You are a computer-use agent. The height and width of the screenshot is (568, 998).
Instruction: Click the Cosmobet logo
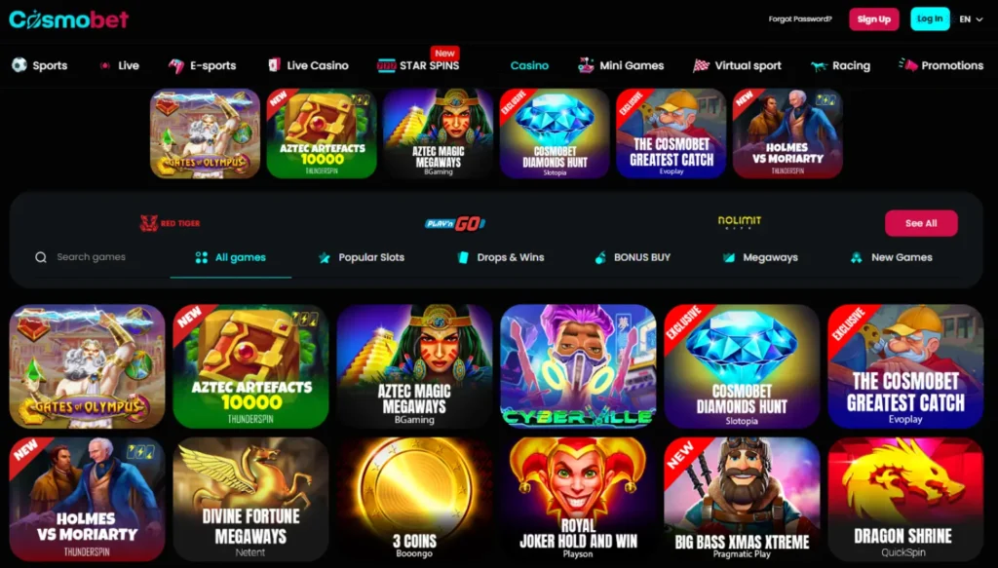[69, 19]
